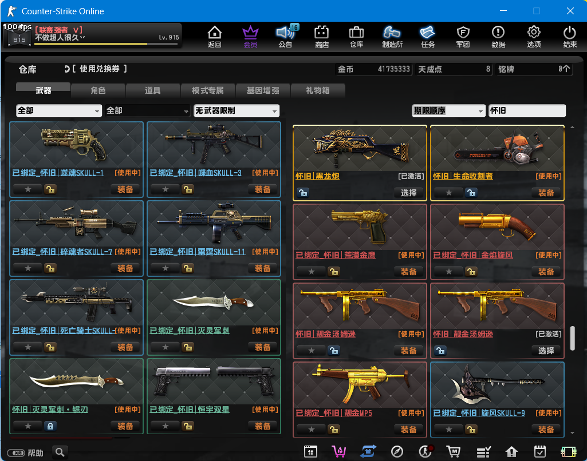The image size is (587, 461).
Task: Open the 旋风SKULL-9 item name link
Action: pyautogui.click(x=479, y=413)
